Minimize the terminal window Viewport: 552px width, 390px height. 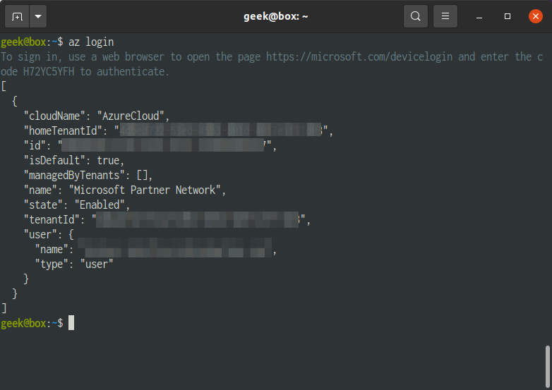click(x=479, y=16)
